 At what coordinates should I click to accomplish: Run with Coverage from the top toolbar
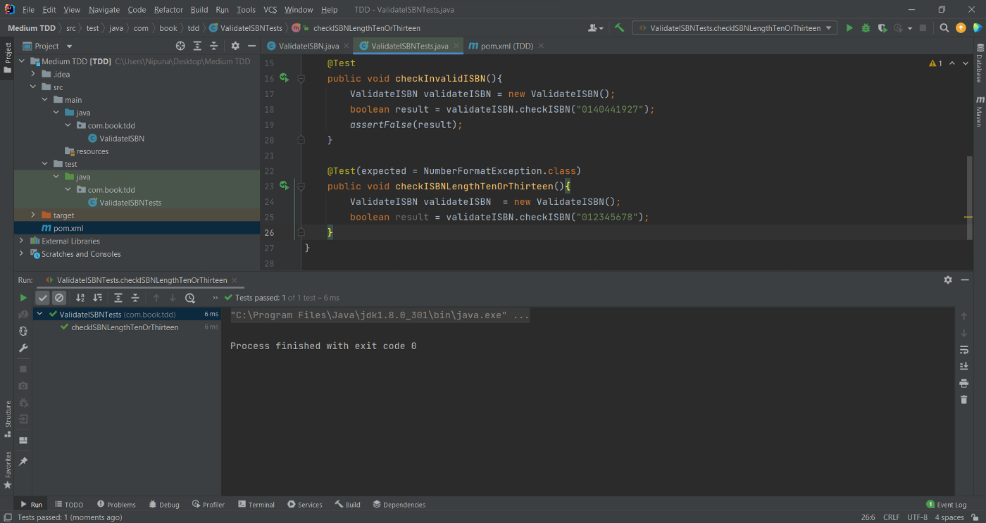(882, 28)
